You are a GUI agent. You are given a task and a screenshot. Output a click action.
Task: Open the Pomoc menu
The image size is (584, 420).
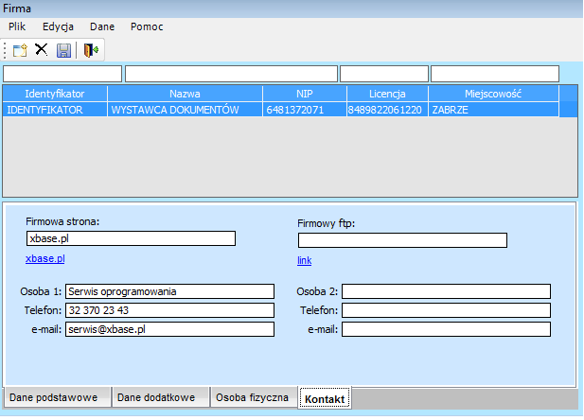click(x=147, y=26)
